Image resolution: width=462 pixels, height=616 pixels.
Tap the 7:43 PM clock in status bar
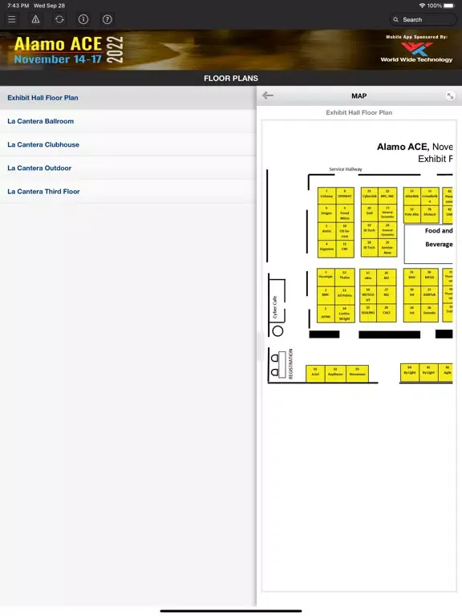pos(18,6)
